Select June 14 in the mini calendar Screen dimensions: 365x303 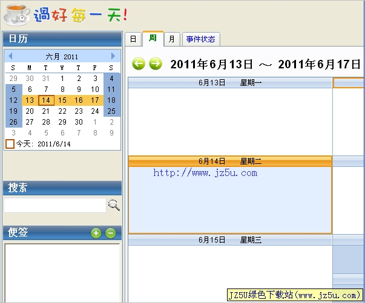46,100
